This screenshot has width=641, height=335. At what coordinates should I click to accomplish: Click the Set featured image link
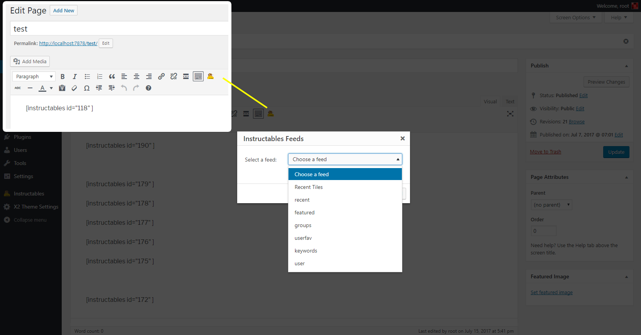[x=552, y=293]
